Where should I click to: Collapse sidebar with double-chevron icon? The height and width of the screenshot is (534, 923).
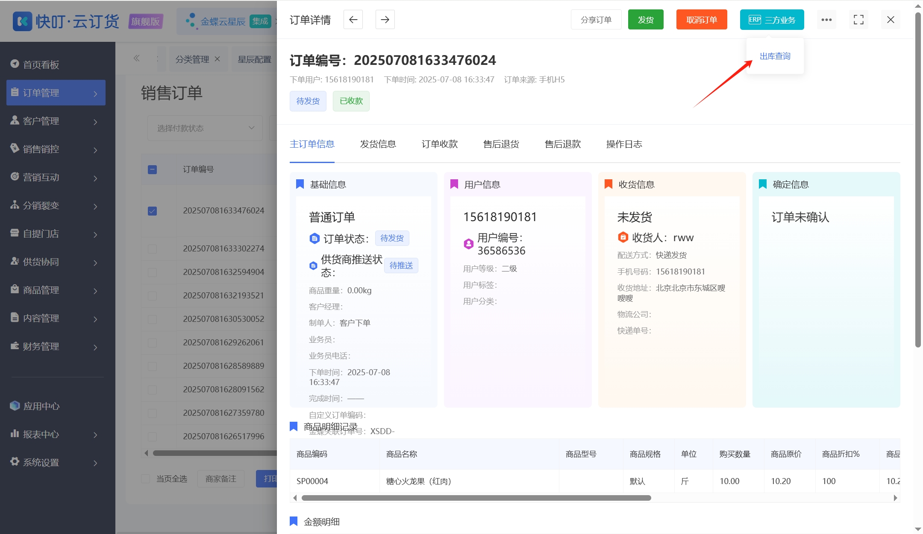point(137,58)
